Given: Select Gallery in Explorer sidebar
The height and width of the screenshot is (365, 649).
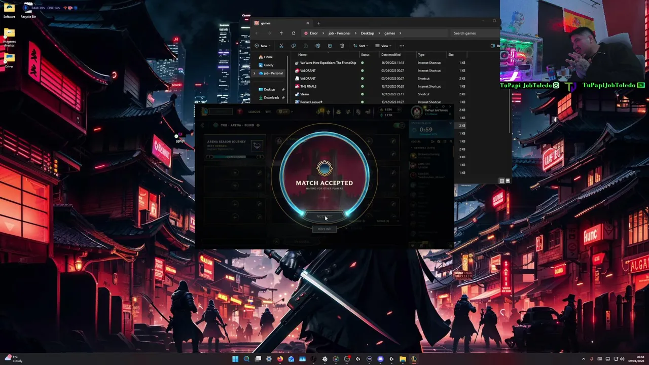Looking at the screenshot, I should tap(266, 65).
